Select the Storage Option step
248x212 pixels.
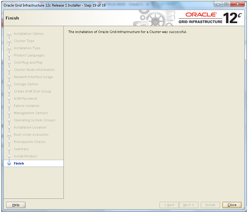tap(26, 84)
